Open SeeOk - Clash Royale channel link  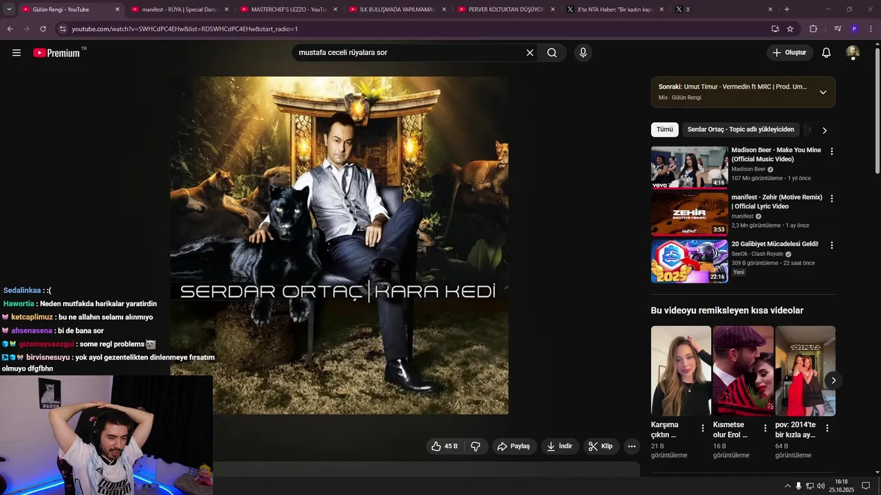point(757,254)
